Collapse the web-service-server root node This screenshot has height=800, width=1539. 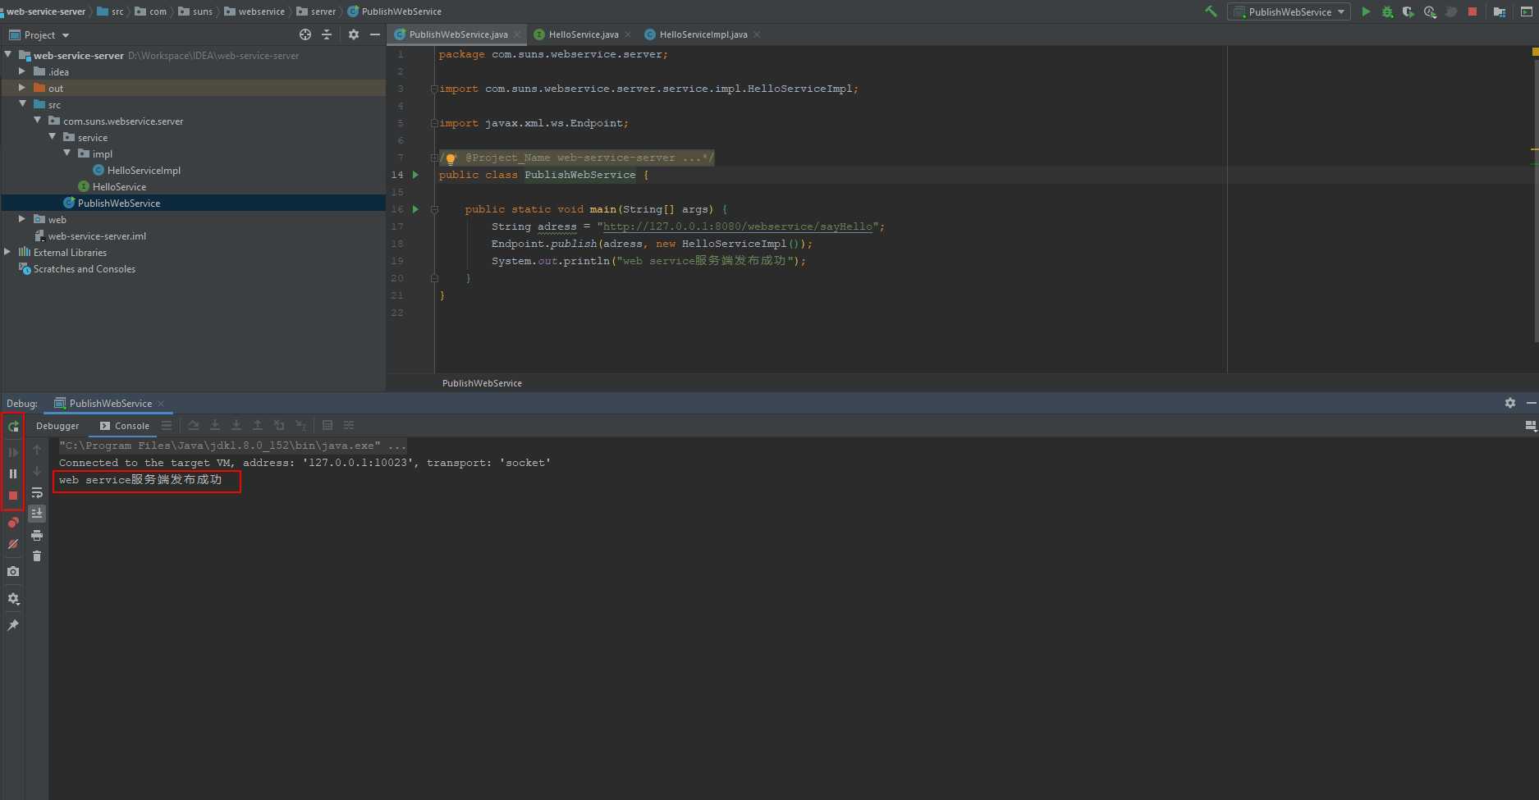click(8, 55)
